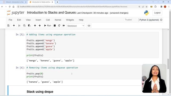Open browser extensions puzzle icon
Screen dimensions: 171x96
pos(156,7)
